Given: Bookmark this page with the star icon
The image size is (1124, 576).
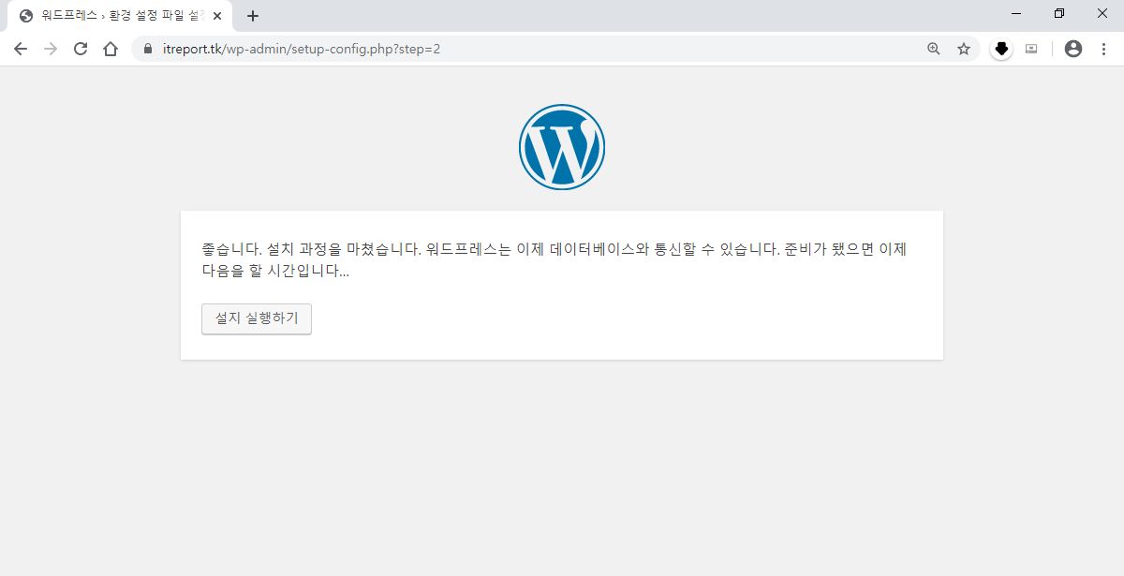Looking at the screenshot, I should (964, 49).
